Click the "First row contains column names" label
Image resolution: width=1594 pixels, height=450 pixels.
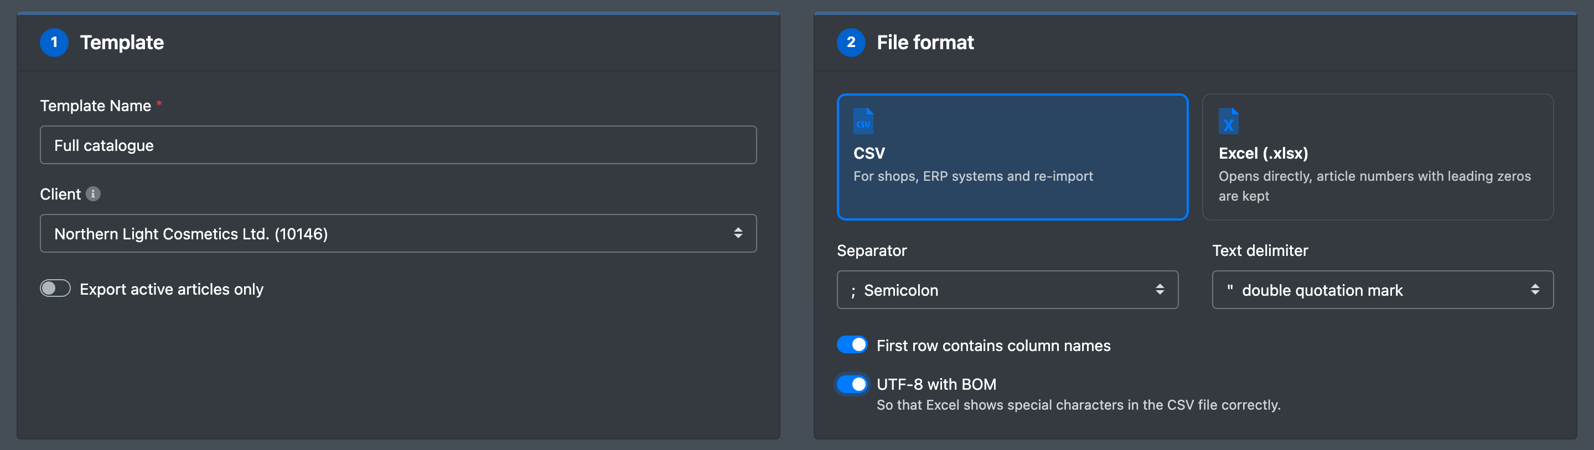[993, 346]
